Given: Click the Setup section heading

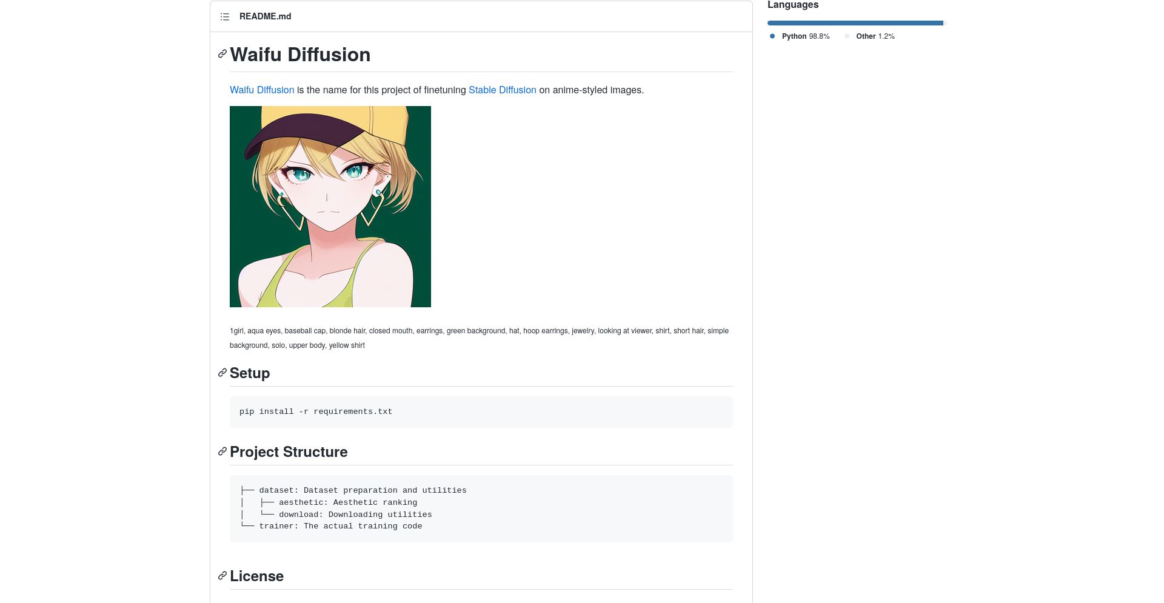Looking at the screenshot, I should click(250, 373).
